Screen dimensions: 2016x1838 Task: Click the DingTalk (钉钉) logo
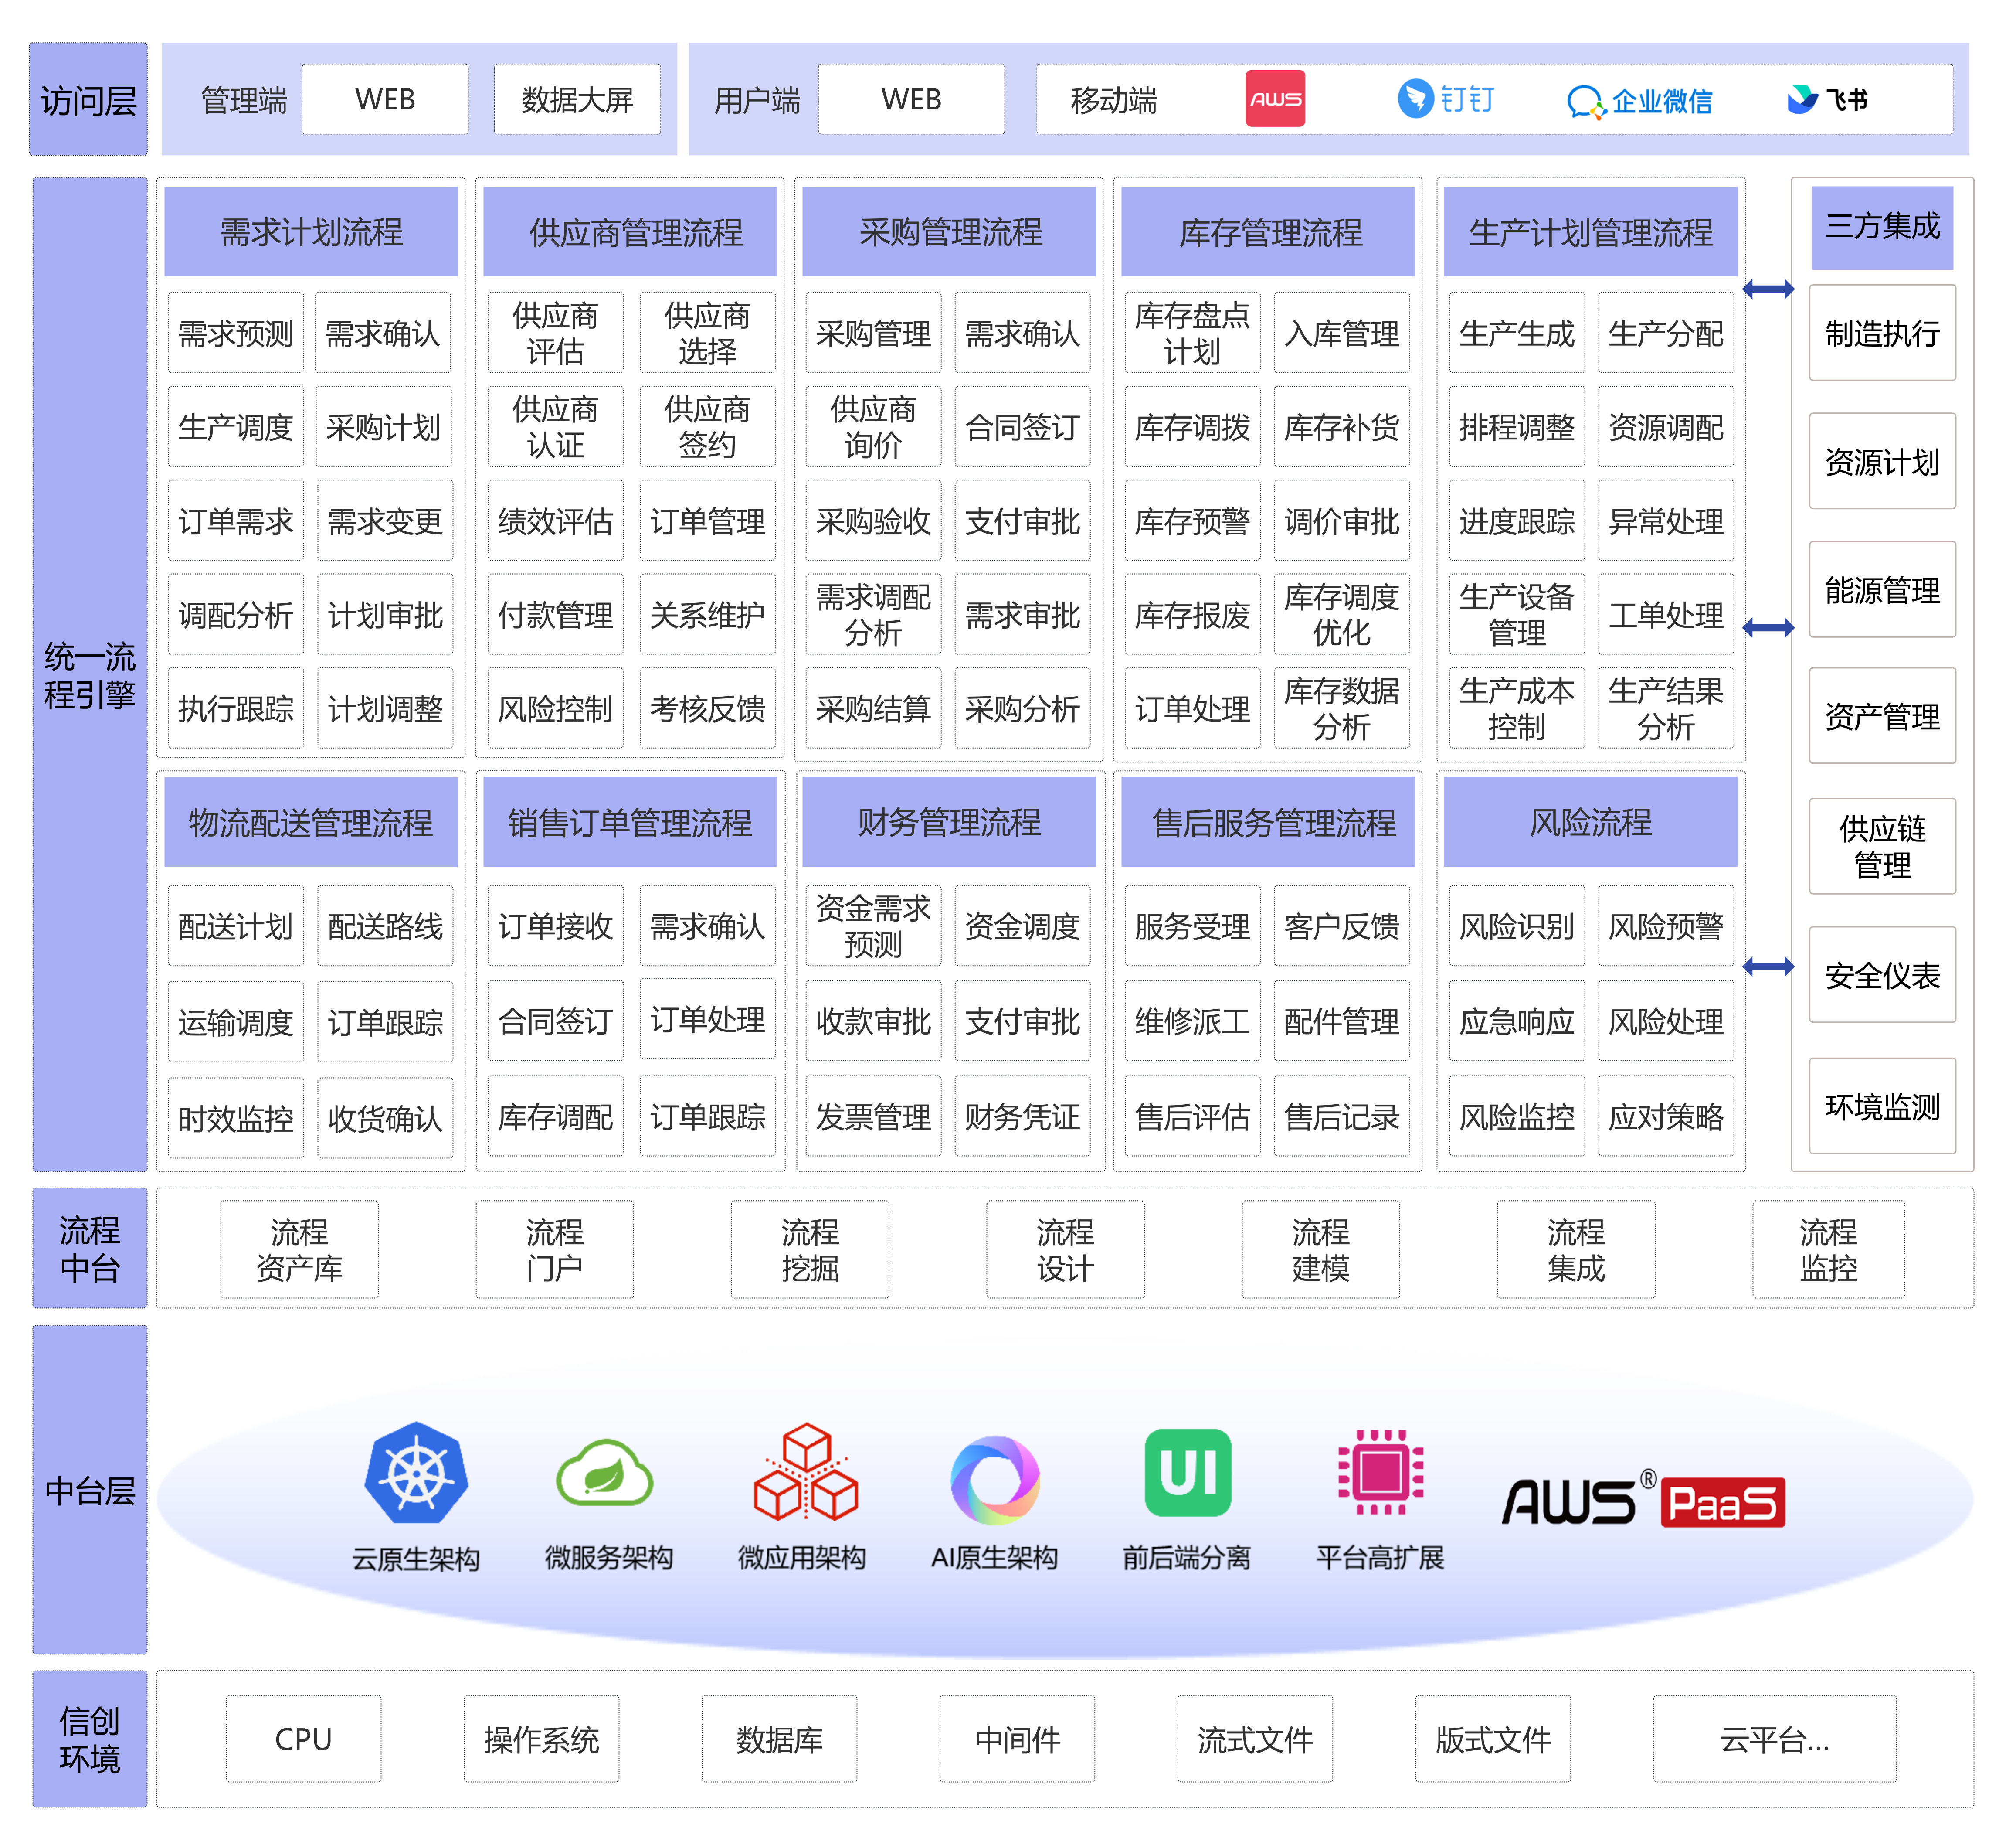[1446, 98]
